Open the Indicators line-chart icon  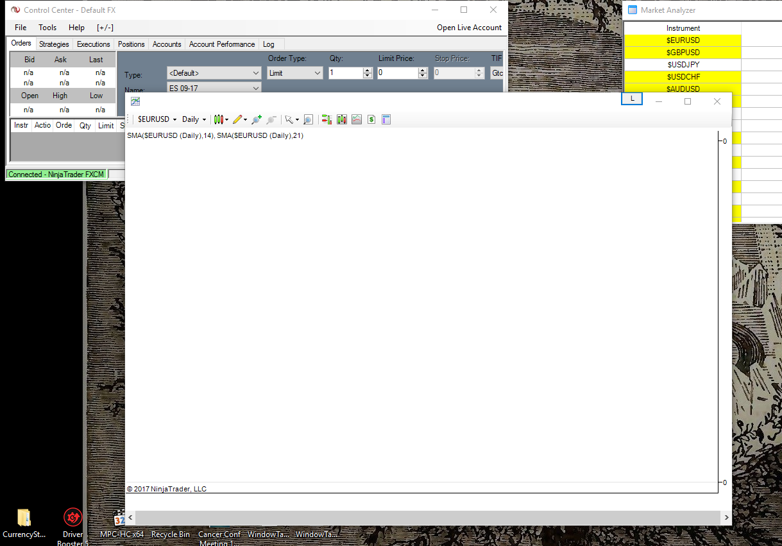[x=356, y=119]
